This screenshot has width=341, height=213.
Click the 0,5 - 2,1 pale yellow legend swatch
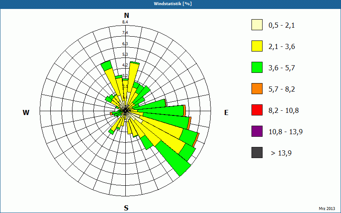point(257,25)
